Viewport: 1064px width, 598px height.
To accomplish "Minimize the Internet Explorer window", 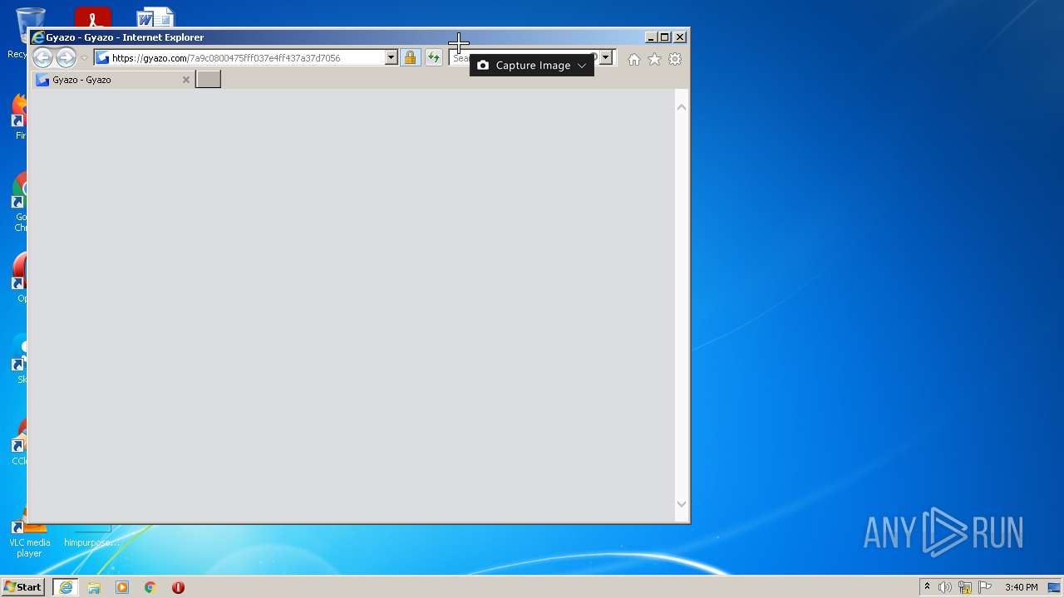I will click(651, 37).
